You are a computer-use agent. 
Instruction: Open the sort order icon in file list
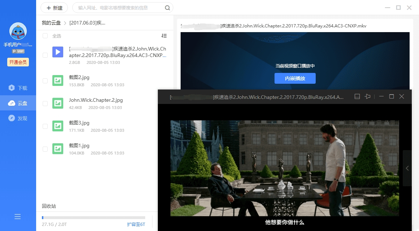[164, 36]
